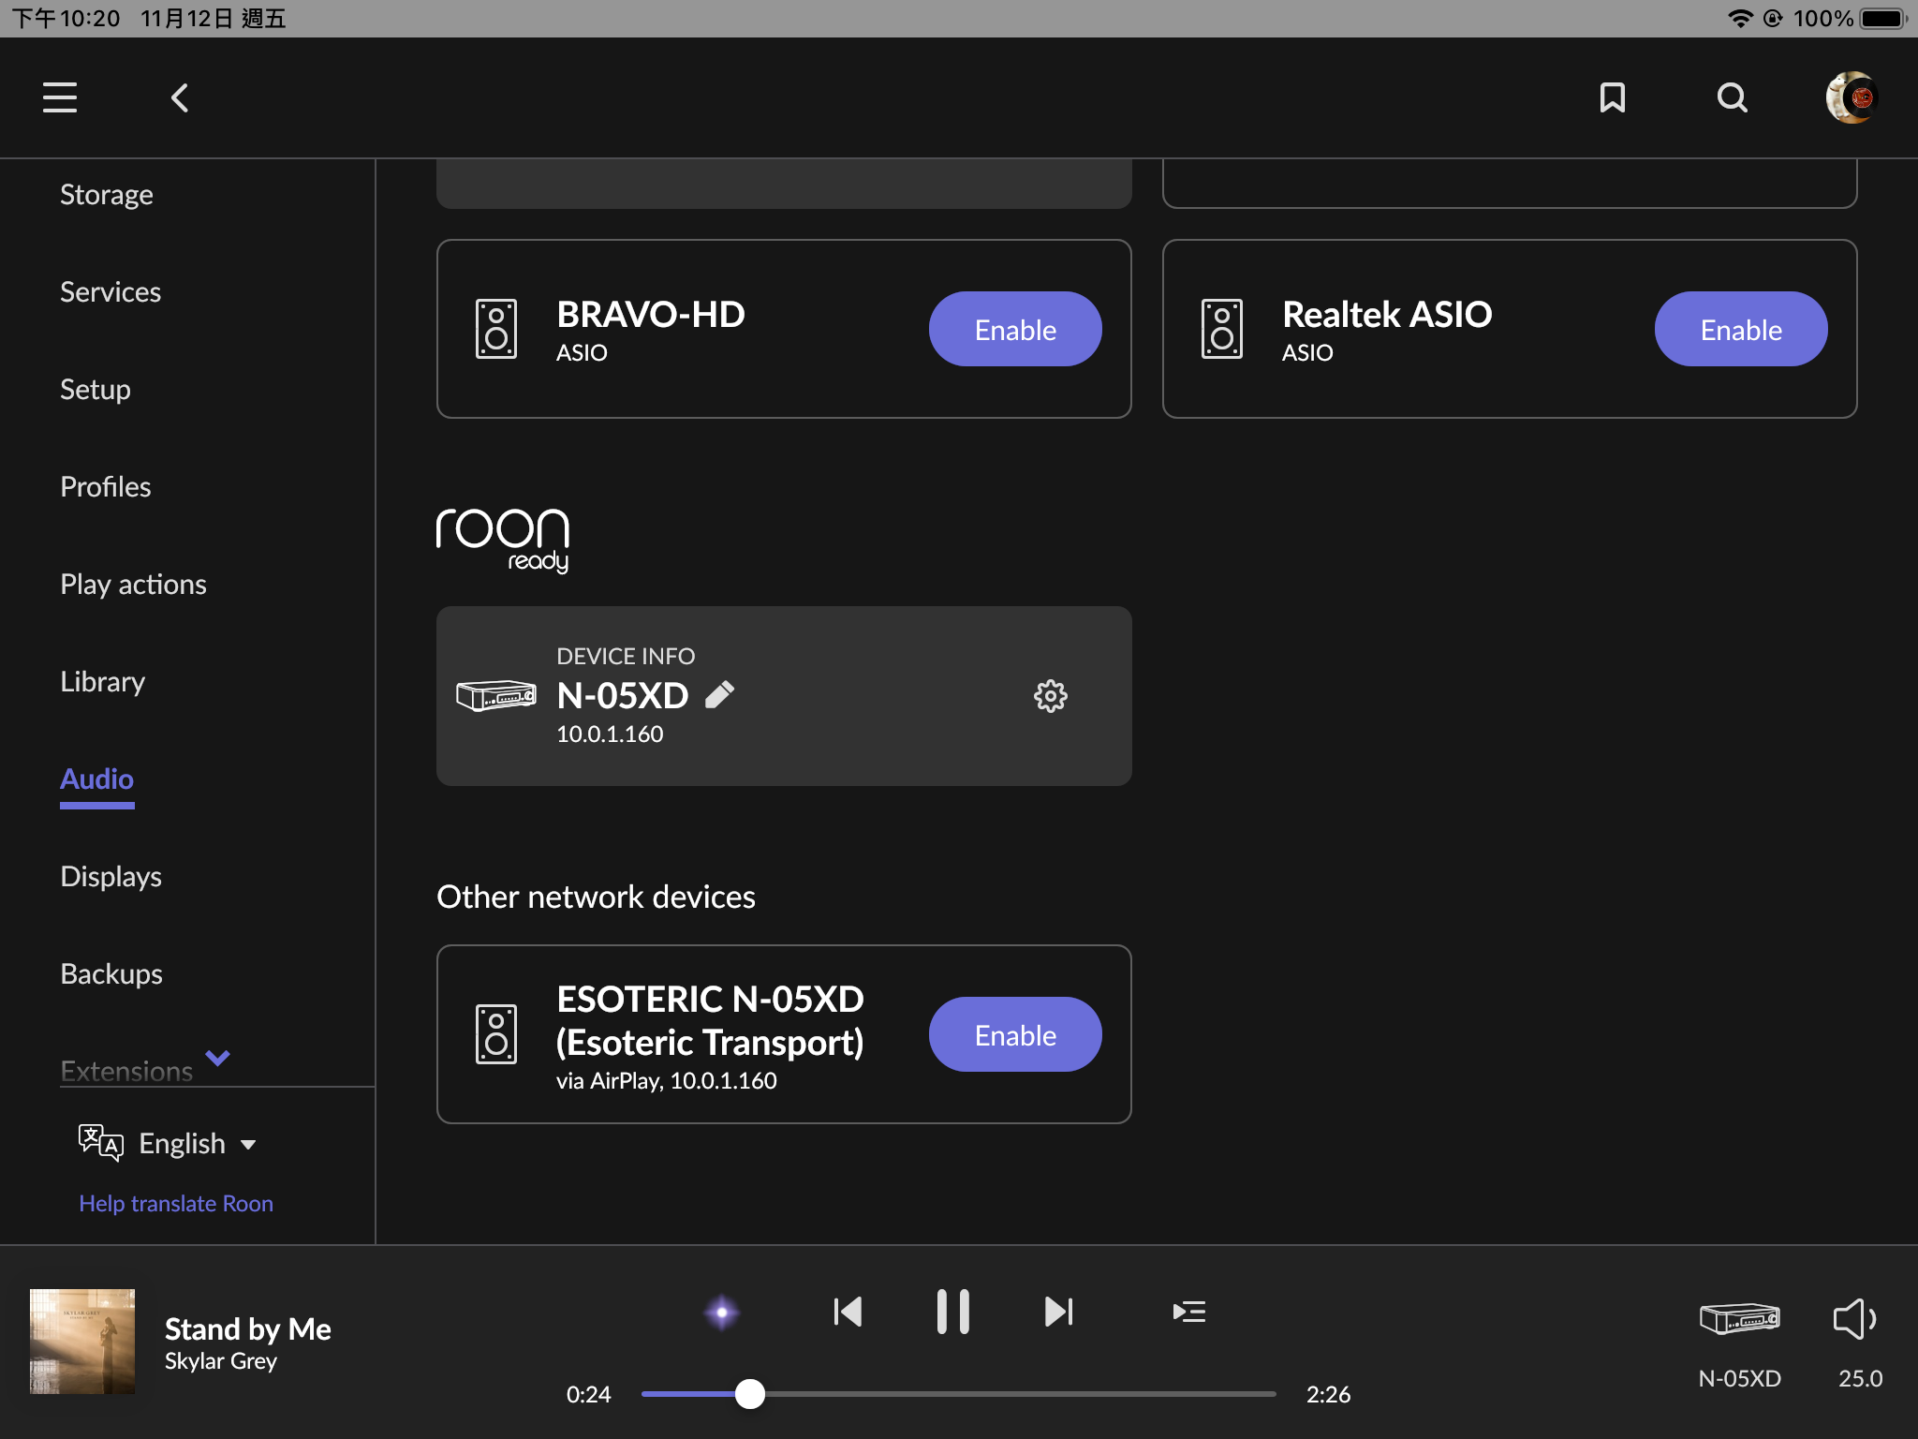Click the N-05XD device illustration in card
The image size is (1918, 1439).
pos(496,695)
